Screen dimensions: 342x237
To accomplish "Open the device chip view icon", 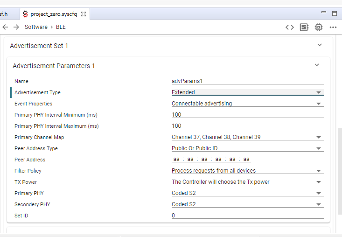I will (319, 27).
